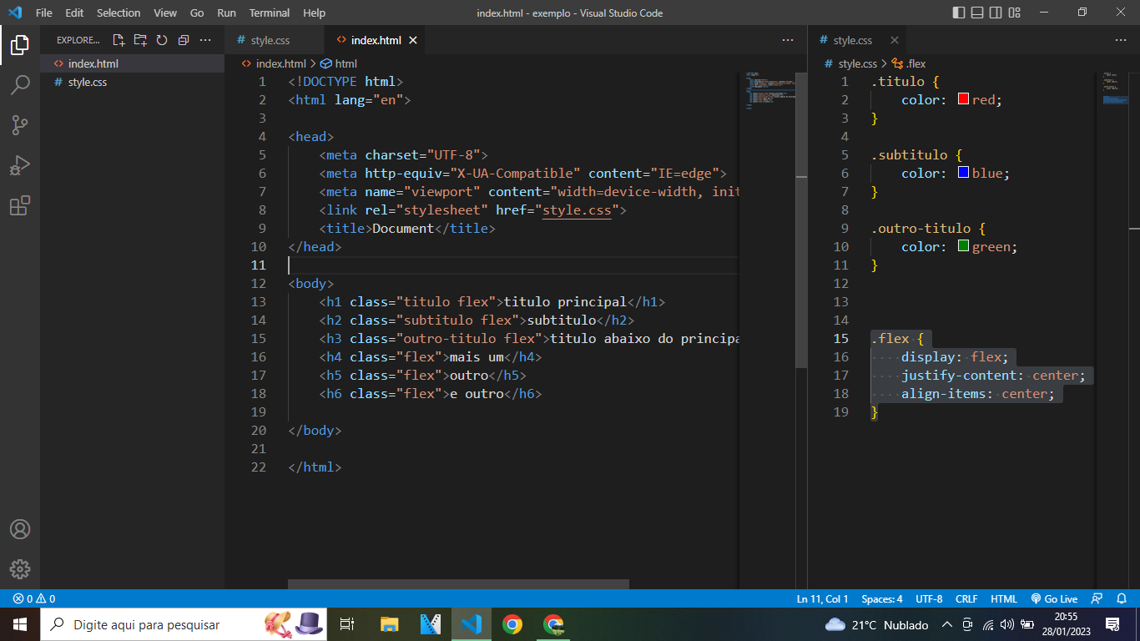Toggle the bottom panel layout
The width and height of the screenshot is (1140, 641).
pos(976,13)
